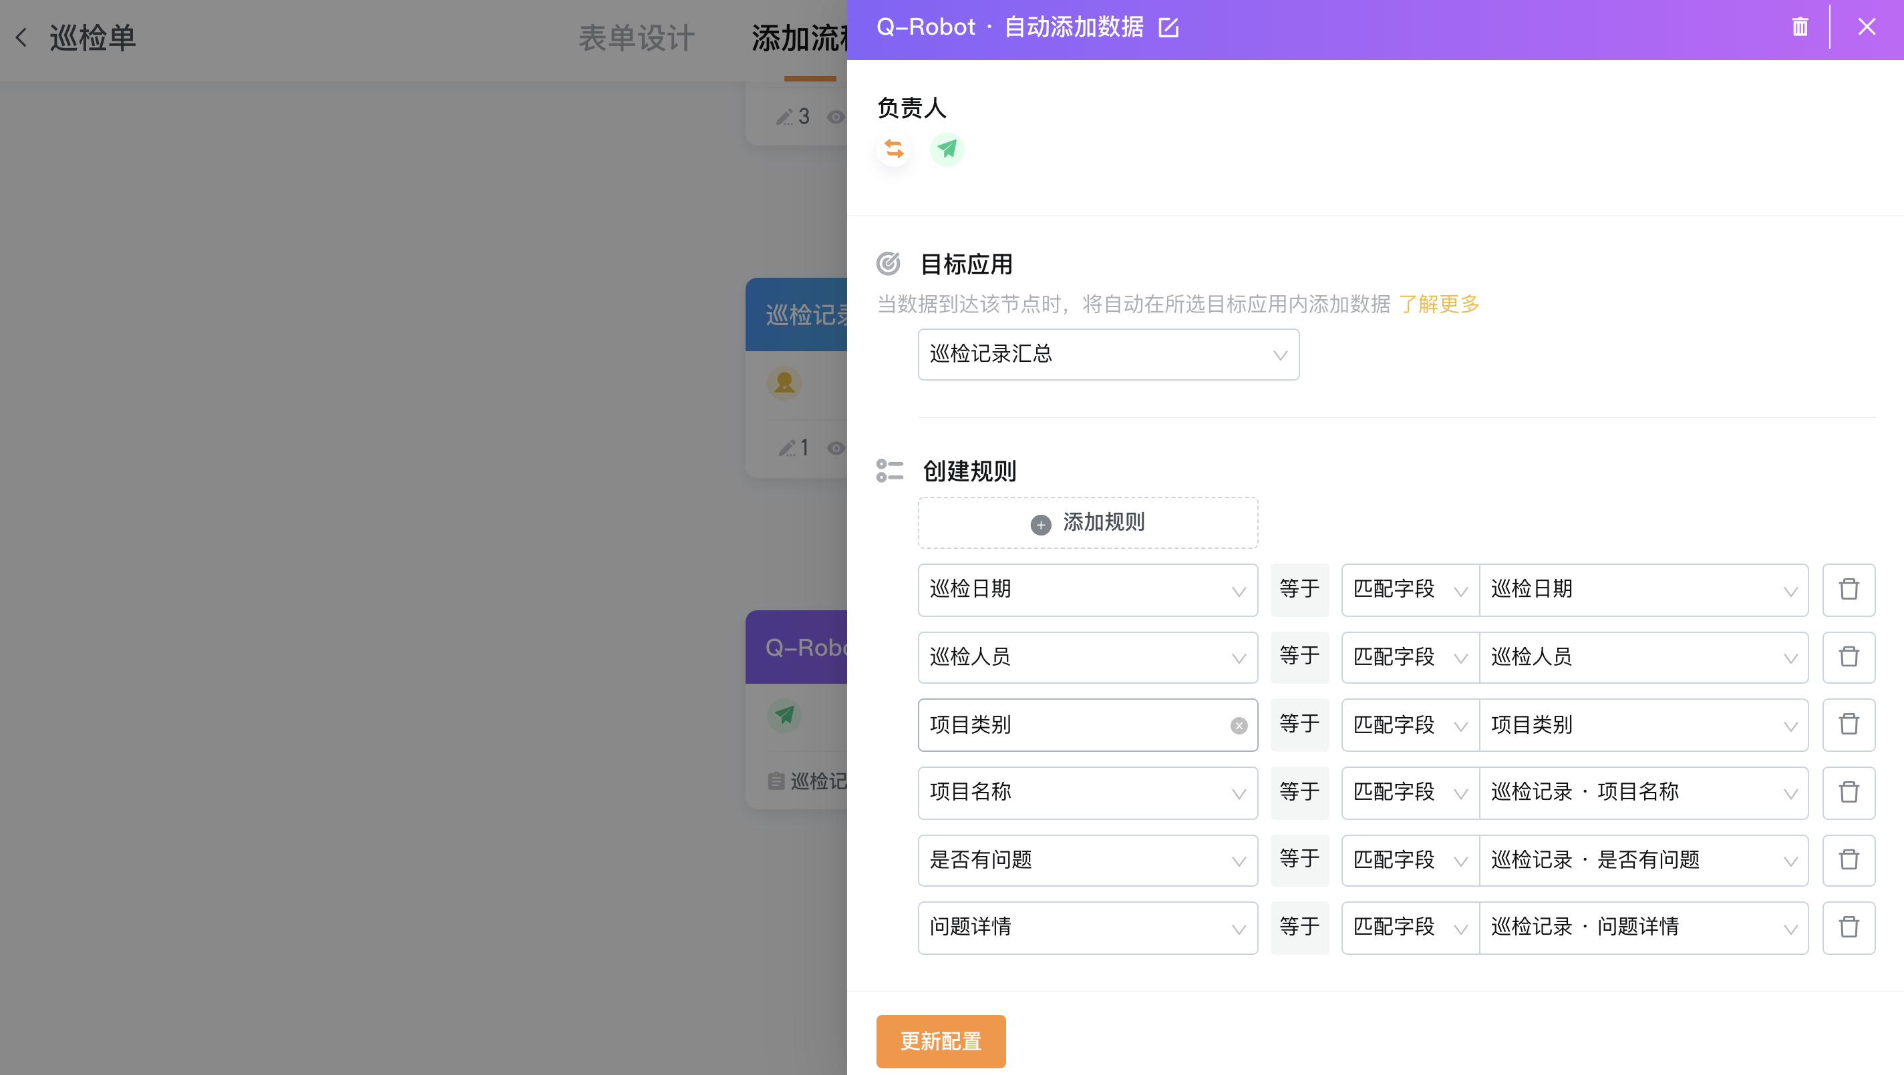Open the left 巡检人员 field dropdown
The height and width of the screenshot is (1075, 1904).
pos(1087,657)
